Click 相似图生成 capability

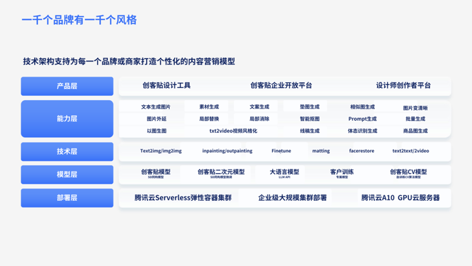(363, 107)
